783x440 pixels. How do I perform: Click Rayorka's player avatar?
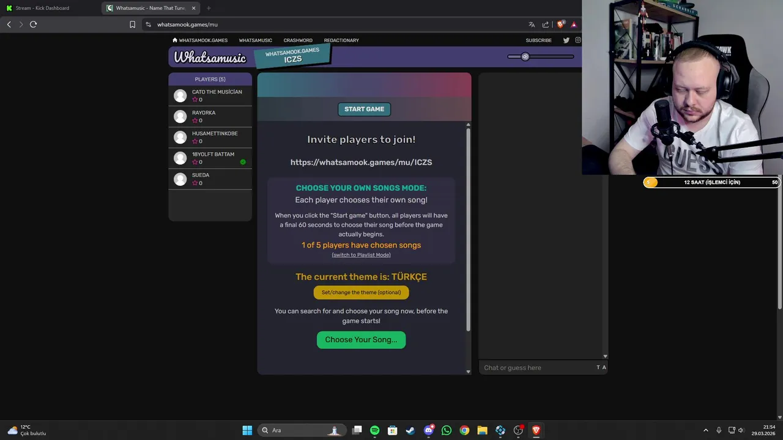click(180, 117)
